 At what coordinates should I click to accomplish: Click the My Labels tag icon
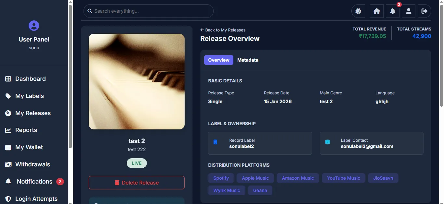click(8, 96)
